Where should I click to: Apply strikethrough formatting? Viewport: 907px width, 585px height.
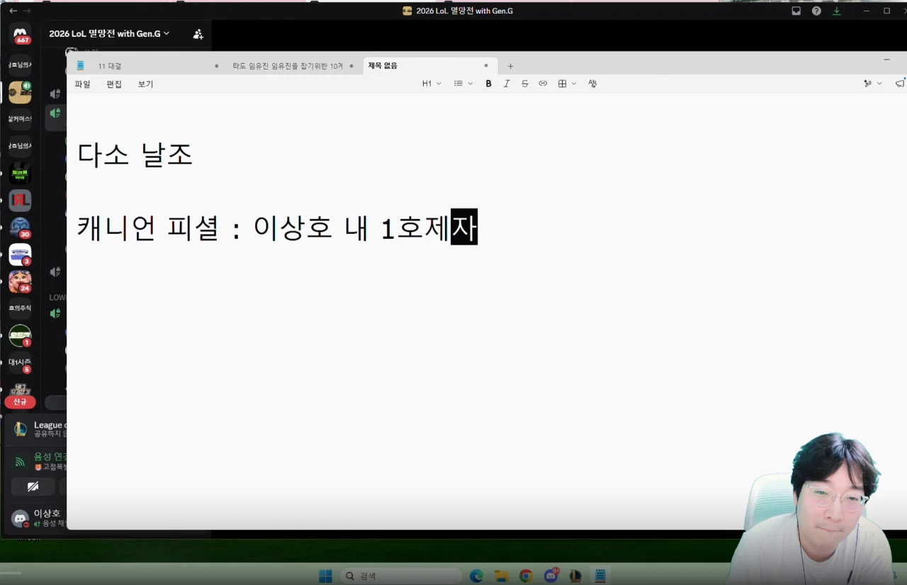pyautogui.click(x=525, y=84)
